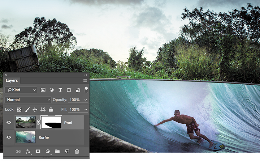Filter layers by shape layers
Viewport: 260px width, 161px height.
69,90
